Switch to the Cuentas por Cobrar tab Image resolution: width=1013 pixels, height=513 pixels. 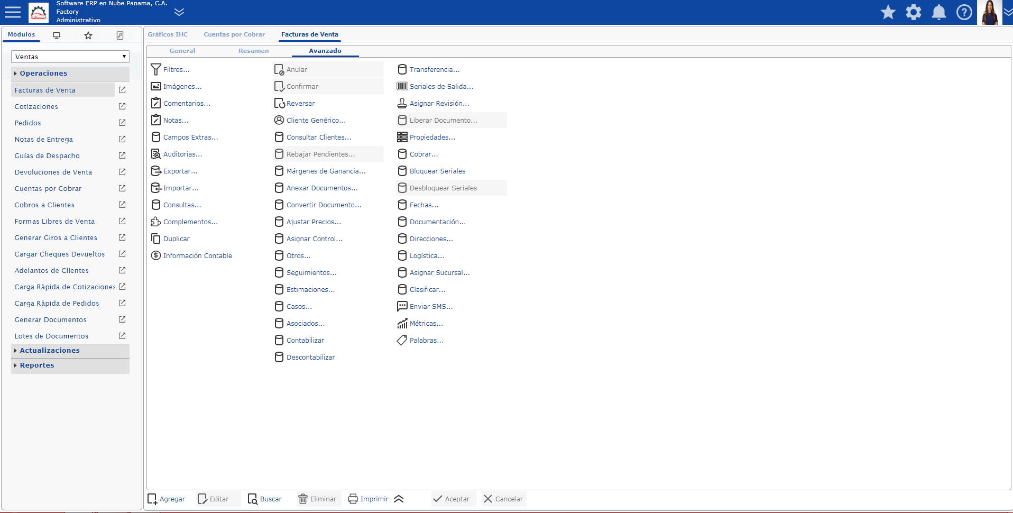(x=234, y=34)
